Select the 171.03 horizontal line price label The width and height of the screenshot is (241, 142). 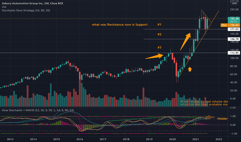point(234,29)
